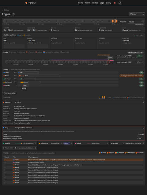
Task: Click the Mempool tier green dot in Round 3
Action: tap(4, 79)
